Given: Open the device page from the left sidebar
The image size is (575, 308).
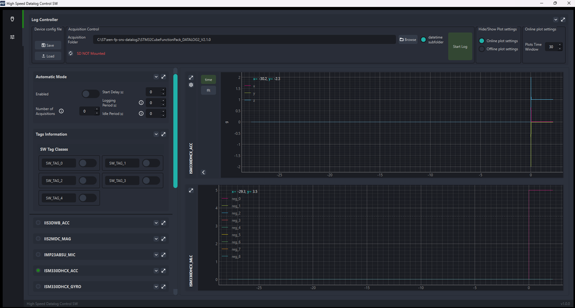Looking at the screenshot, I should (x=12, y=19).
